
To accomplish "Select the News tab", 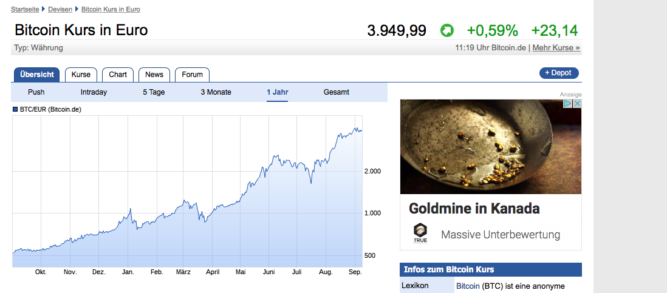I will (154, 75).
